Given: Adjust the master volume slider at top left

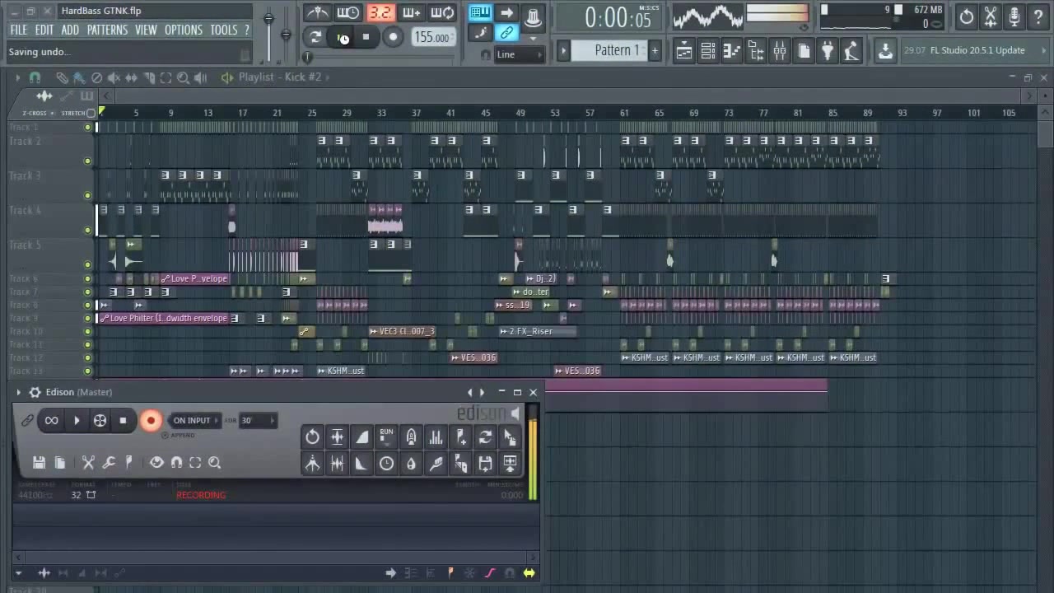Looking at the screenshot, I should coord(268,16).
